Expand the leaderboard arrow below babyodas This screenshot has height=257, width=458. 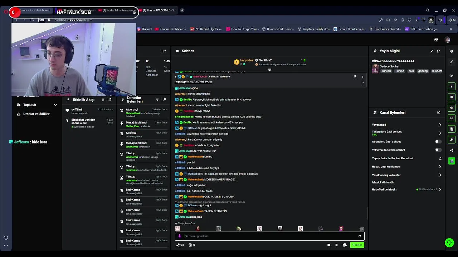269,70
